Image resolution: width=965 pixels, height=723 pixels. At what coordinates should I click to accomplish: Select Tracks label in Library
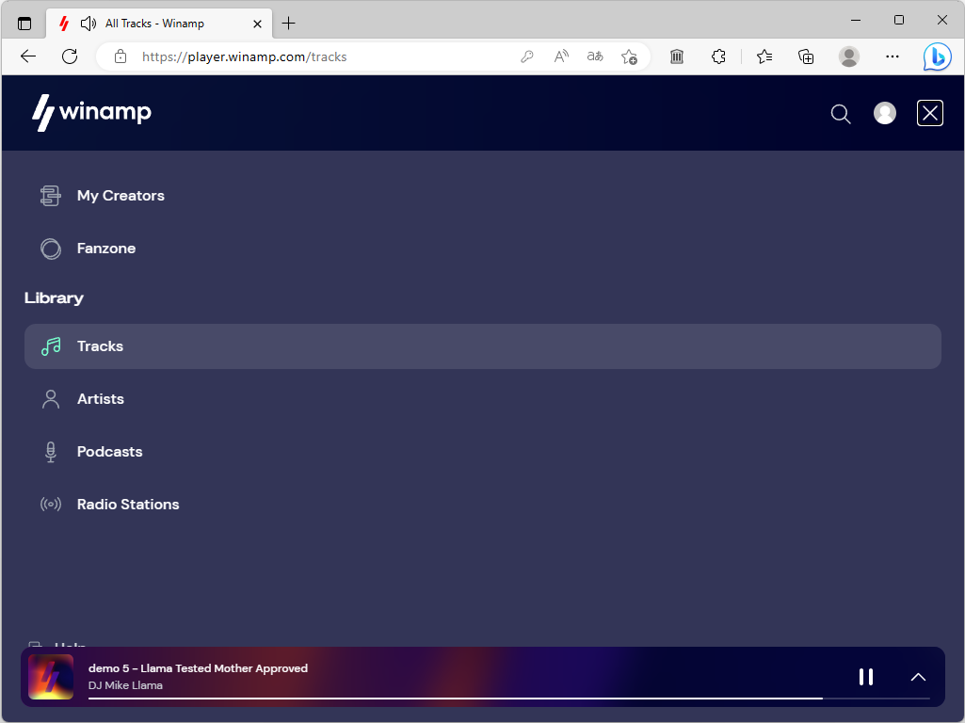pos(100,346)
